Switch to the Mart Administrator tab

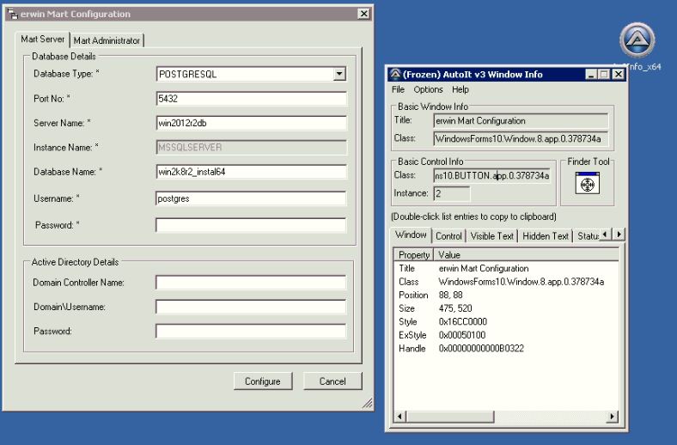(107, 40)
